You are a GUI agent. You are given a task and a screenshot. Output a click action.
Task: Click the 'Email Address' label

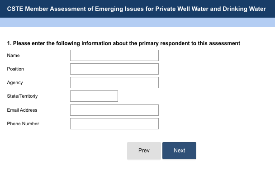[22, 110]
